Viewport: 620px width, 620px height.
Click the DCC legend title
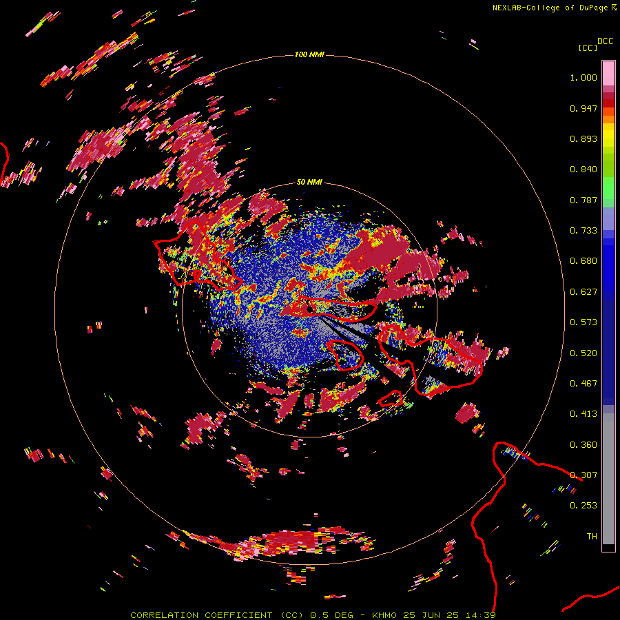coord(606,41)
